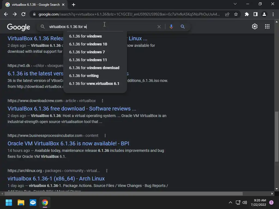Go forward to the next page
This screenshot has height=209, width=279.
pyautogui.click(x=15, y=14)
